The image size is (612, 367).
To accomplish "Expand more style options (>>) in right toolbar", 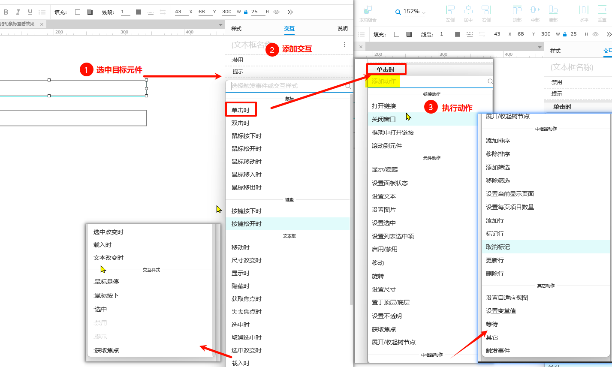I will [x=609, y=34].
